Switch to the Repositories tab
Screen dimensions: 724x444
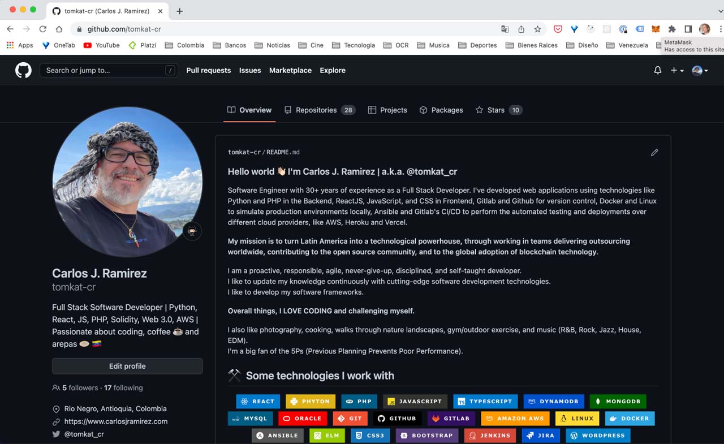tap(316, 110)
